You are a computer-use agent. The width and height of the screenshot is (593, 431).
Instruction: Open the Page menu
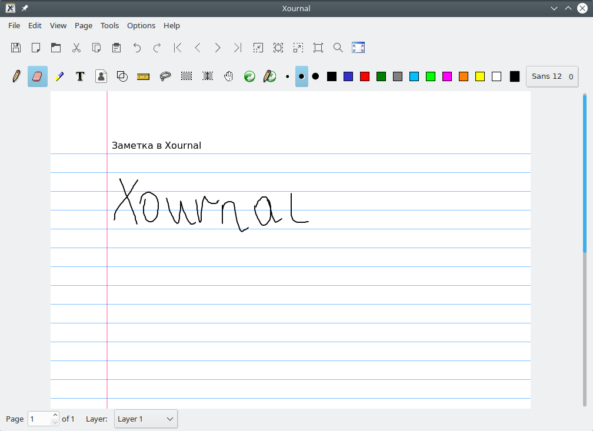(84, 26)
